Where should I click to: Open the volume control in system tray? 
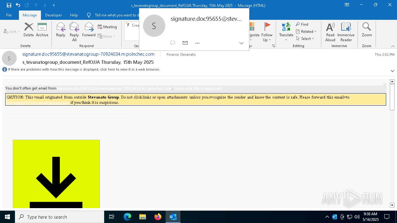click(357, 217)
